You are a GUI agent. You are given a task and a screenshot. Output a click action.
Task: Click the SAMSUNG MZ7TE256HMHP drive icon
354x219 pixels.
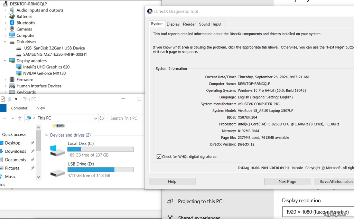pos(19,54)
